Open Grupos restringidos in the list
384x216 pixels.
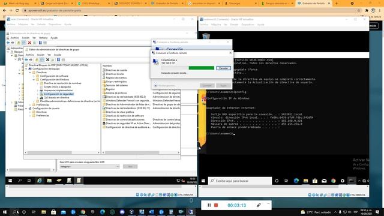[x=116, y=82]
